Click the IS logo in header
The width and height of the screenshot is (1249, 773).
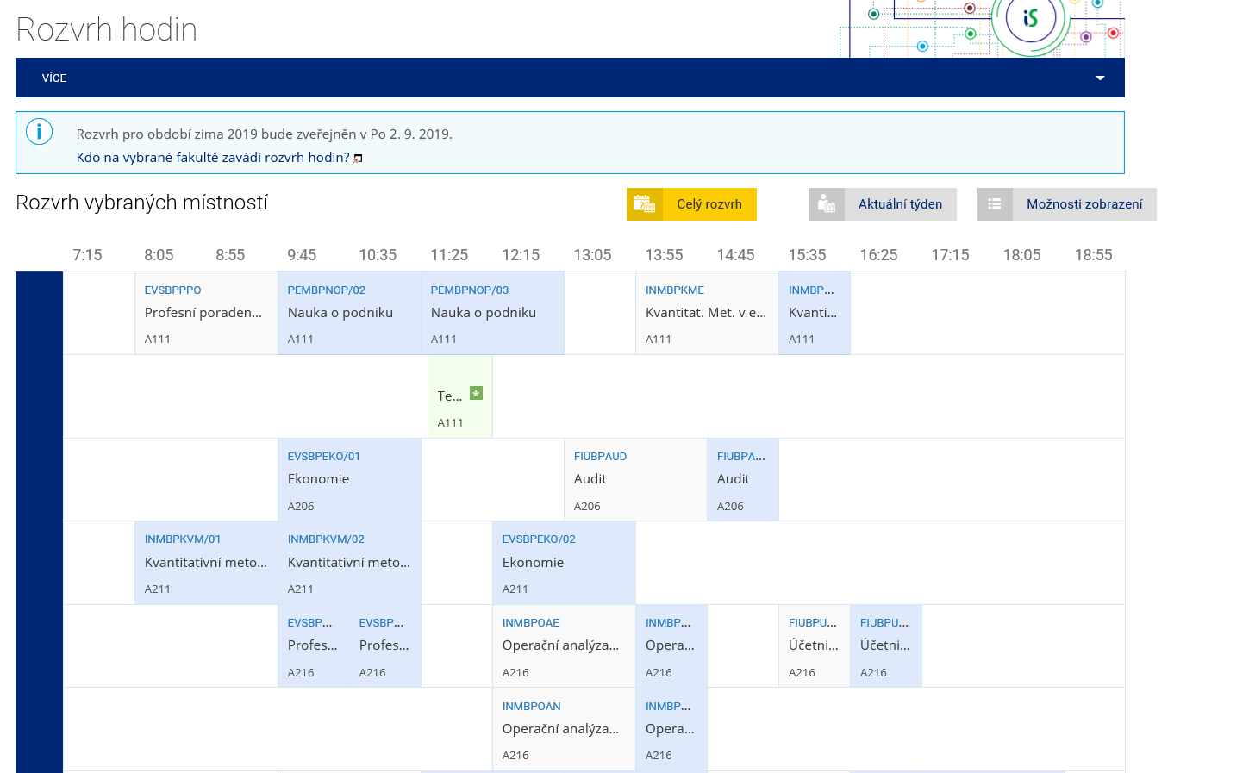(1030, 18)
